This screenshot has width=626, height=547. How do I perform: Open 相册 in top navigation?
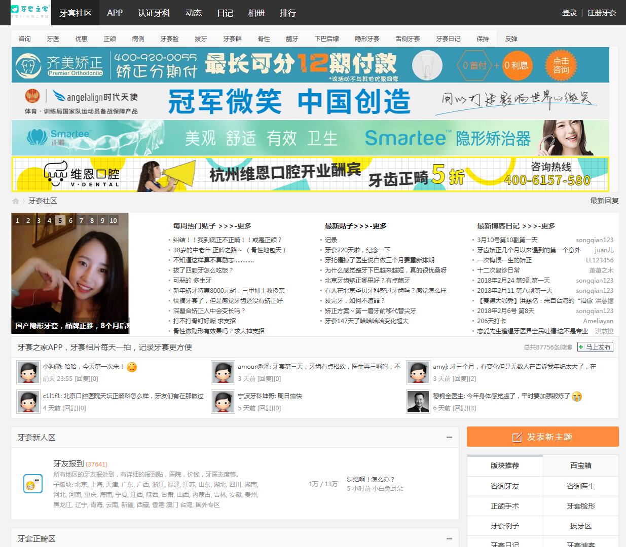pyautogui.click(x=256, y=13)
